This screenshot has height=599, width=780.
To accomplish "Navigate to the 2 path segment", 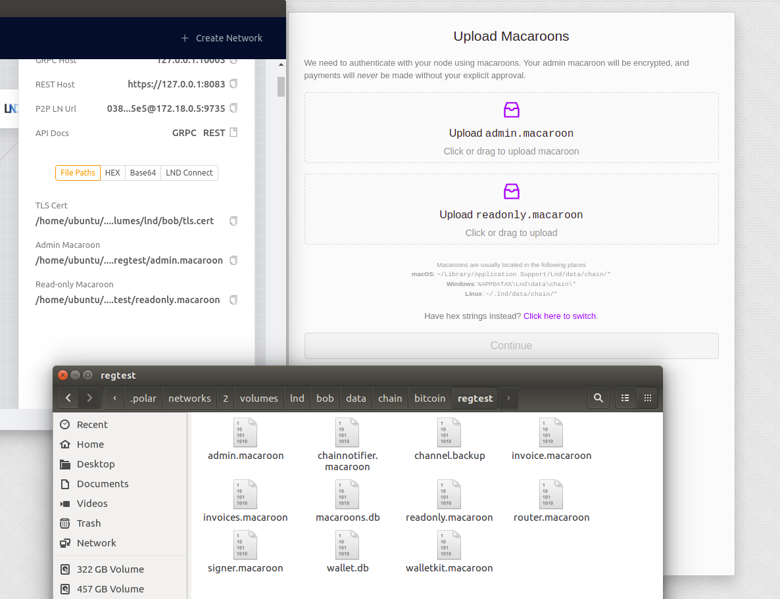I will (x=226, y=398).
